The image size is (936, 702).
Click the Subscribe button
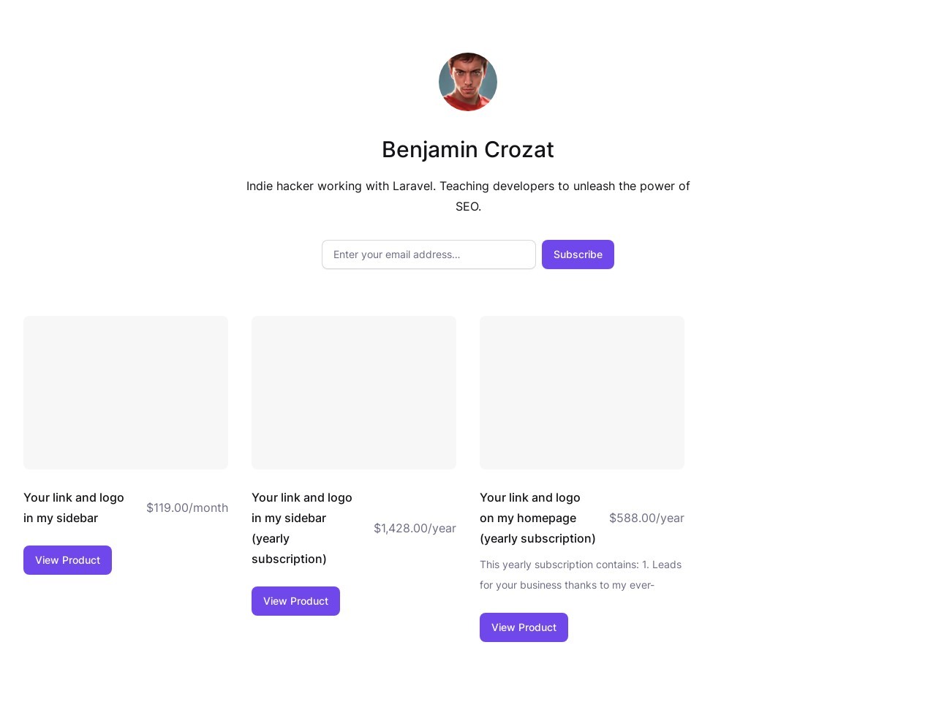(578, 254)
